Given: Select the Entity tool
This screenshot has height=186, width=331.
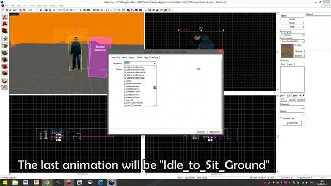Looking at the screenshot, I should point(5,38).
